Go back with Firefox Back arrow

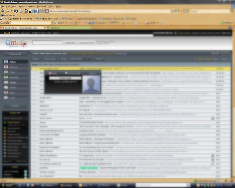click(2, 11)
